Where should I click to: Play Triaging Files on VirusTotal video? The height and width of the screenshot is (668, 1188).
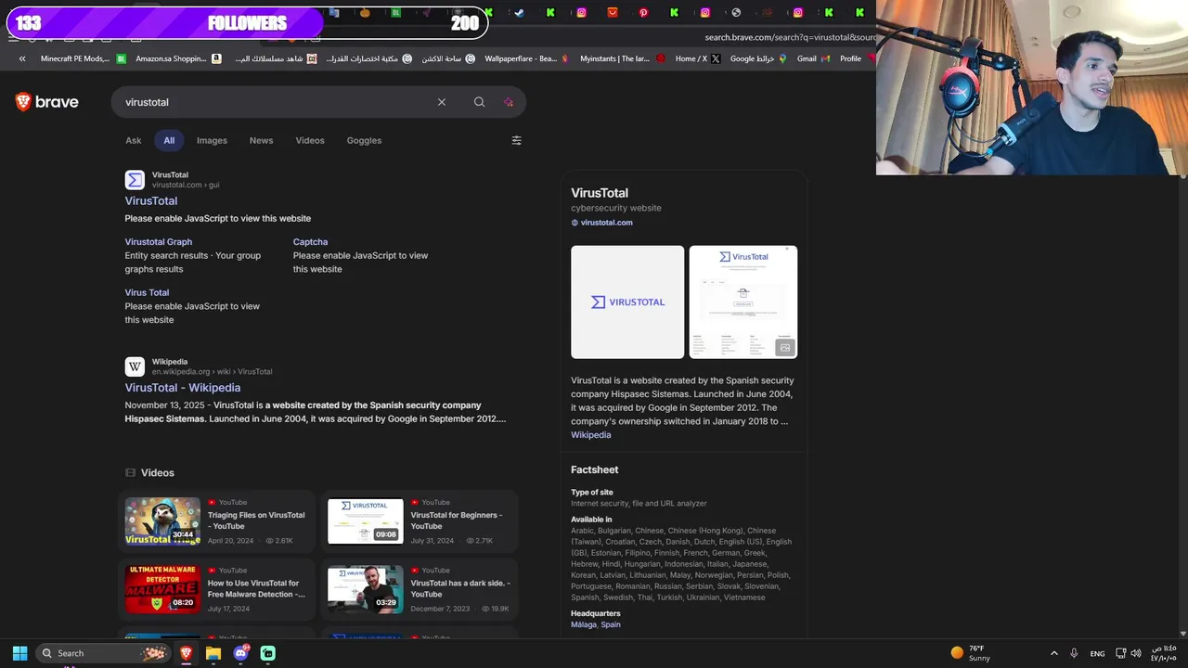(162, 520)
